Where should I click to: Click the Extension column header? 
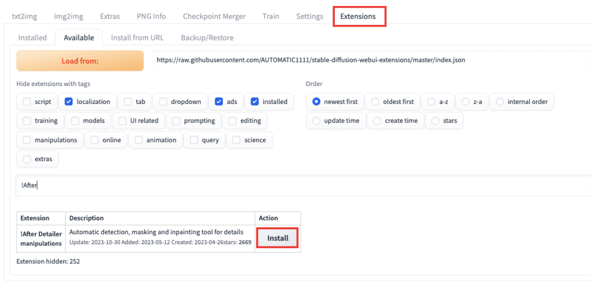tap(35, 218)
